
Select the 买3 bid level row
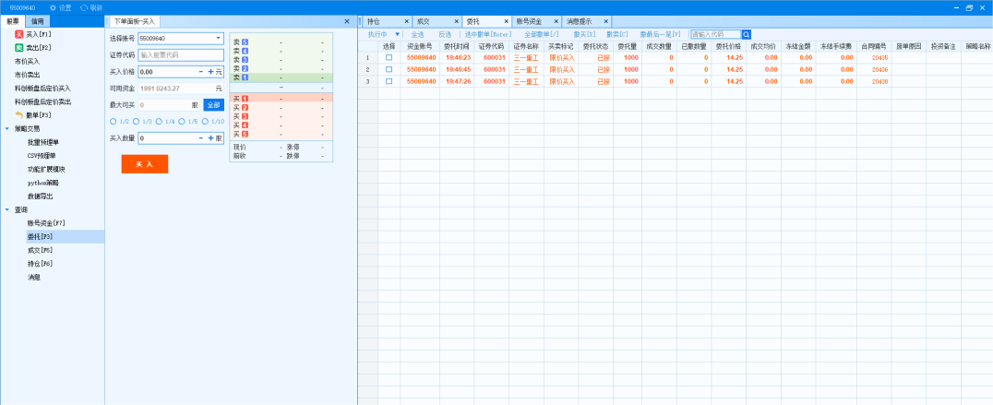281,116
